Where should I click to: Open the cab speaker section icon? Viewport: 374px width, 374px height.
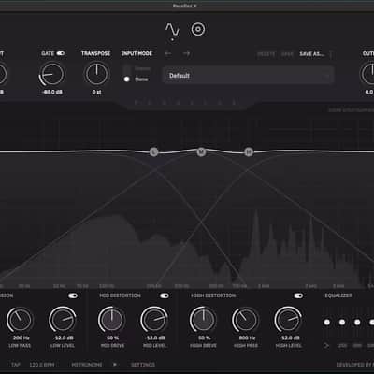(x=198, y=30)
